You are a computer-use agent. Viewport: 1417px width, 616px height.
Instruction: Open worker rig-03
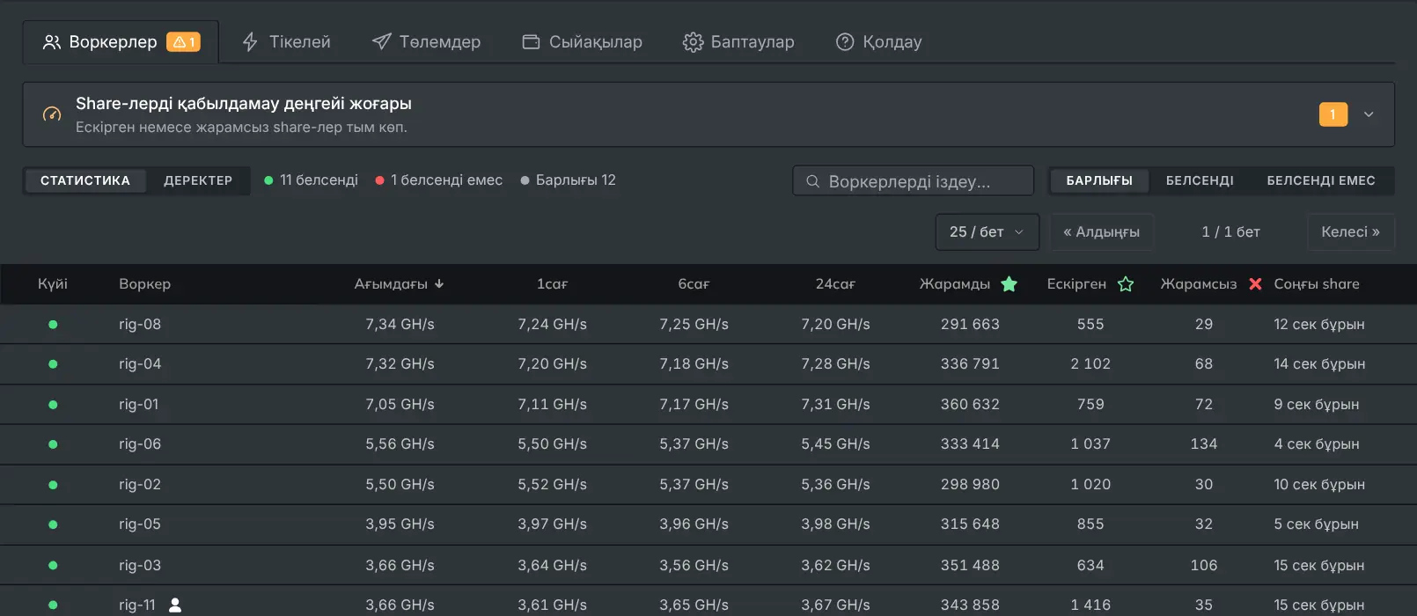tap(140, 565)
